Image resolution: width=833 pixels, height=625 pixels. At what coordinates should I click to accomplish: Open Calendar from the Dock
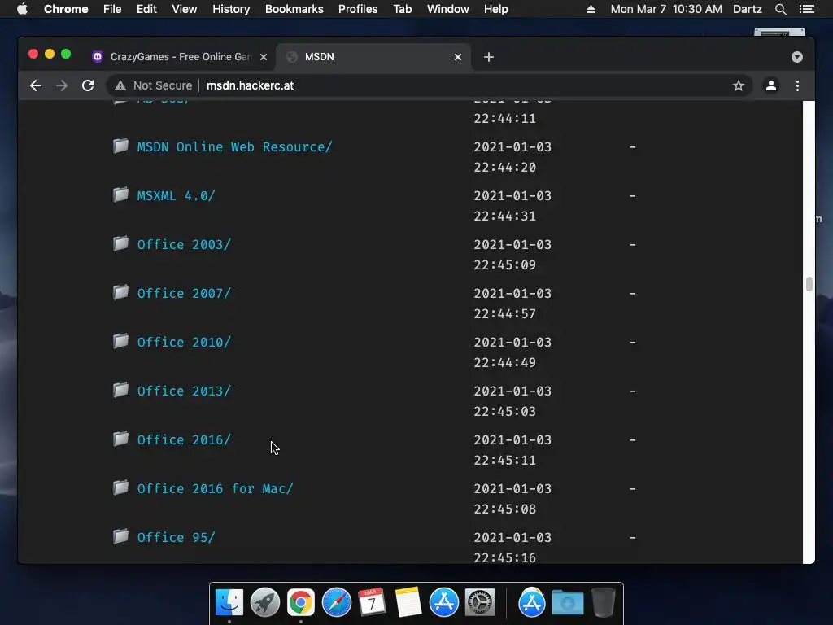click(x=372, y=602)
